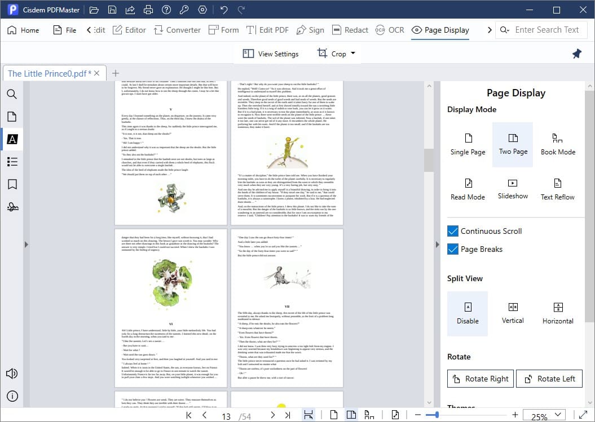Select the text 'A' sidebar panel icon
595x422 pixels.
click(x=12, y=139)
